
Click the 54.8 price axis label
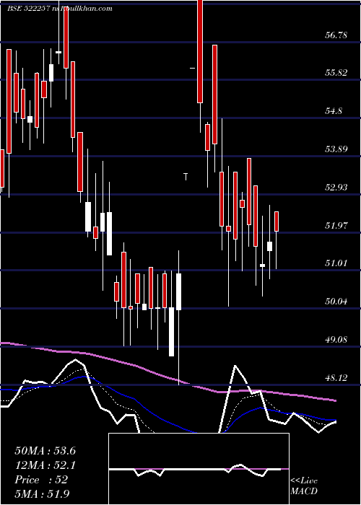pyautogui.click(x=334, y=111)
